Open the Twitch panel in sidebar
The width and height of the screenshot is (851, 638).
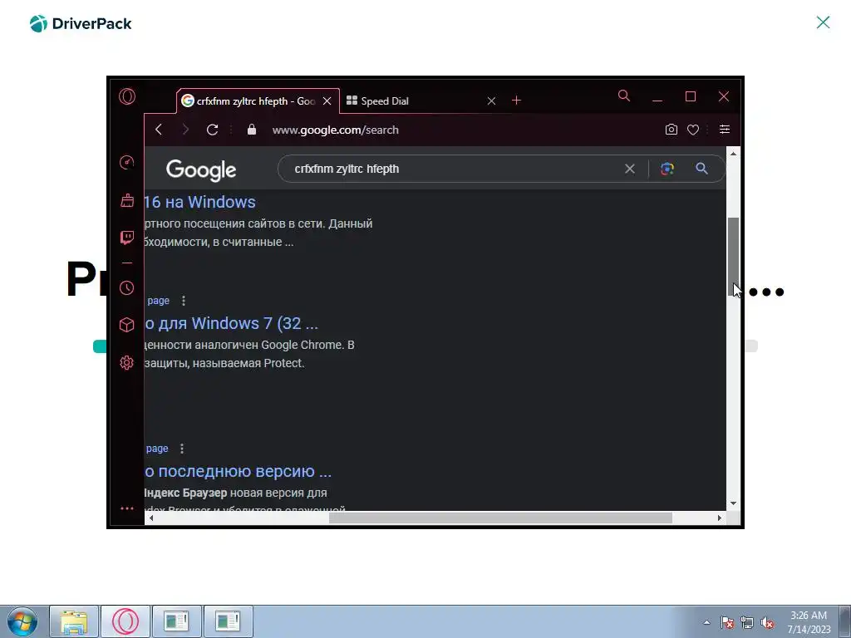(x=127, y=238)
